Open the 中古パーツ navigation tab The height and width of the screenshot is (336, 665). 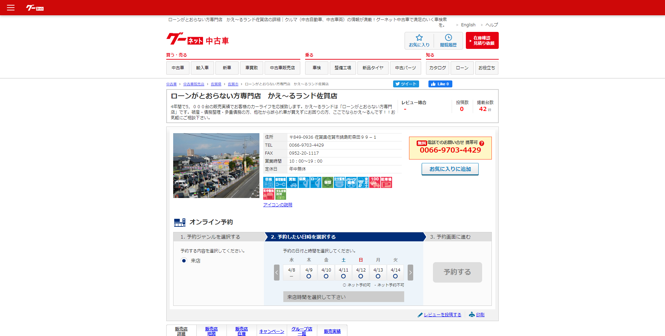405,68
